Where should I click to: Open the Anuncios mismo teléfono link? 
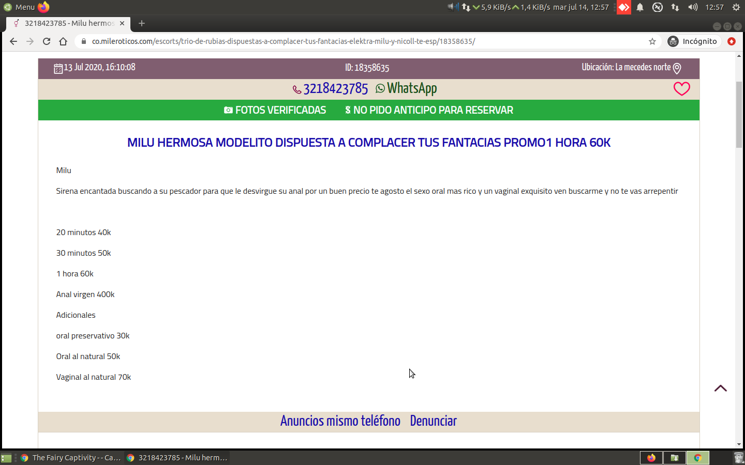pyautogui.click(x=340, y=421)
